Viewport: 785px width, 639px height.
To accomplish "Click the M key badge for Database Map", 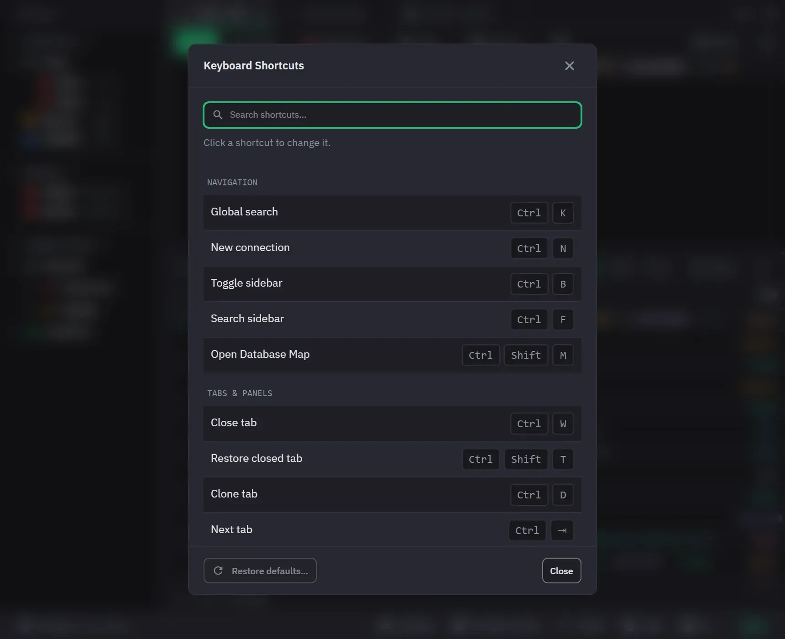I will (563, 355).
